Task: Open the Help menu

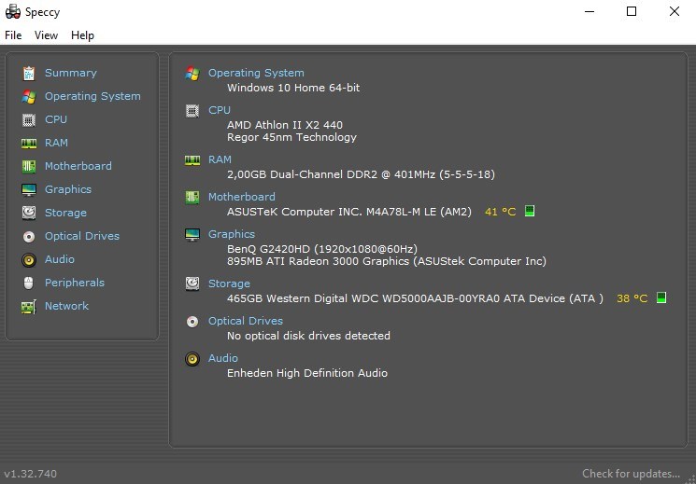Action: 82,35
